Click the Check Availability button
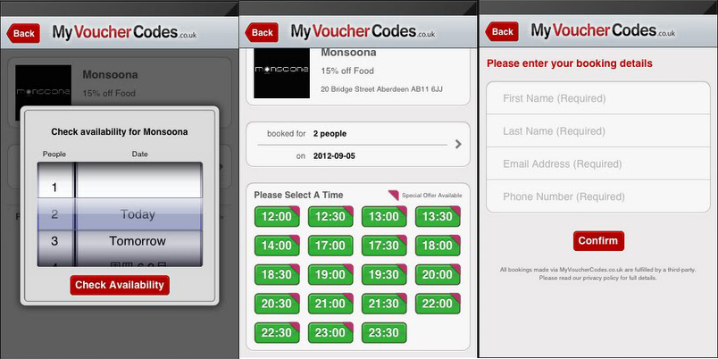This screenshot has height=359, width=718. tap(120, 285)
